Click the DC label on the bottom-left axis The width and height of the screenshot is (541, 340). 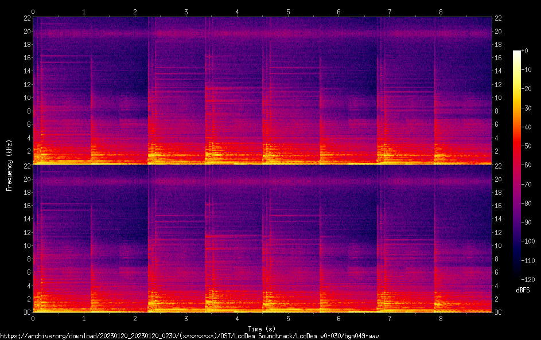(27, 312)
